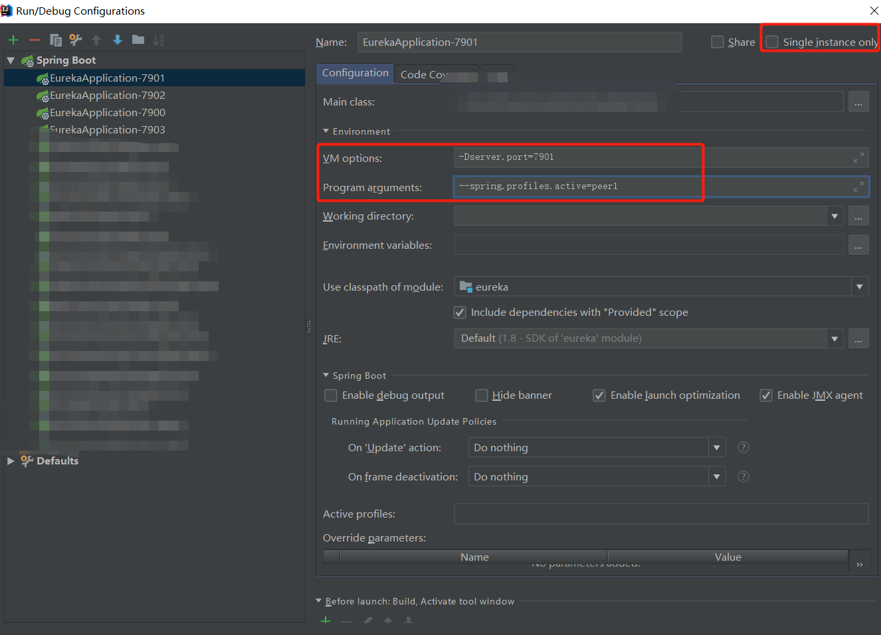Expand the VM options field with the arrows icon
Viewport: 881px width, 635px height.
(x=859, y=157)
